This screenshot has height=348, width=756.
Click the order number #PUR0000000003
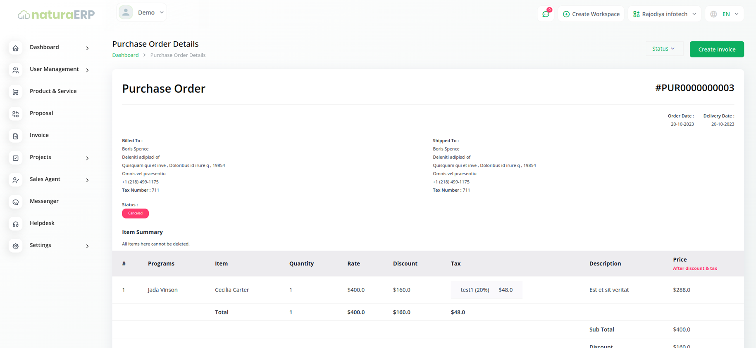pyautogui.click(x=694, y=88)
